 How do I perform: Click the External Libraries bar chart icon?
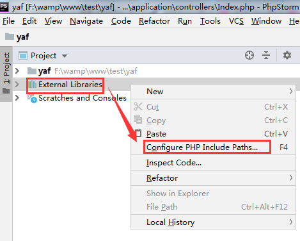33,85
